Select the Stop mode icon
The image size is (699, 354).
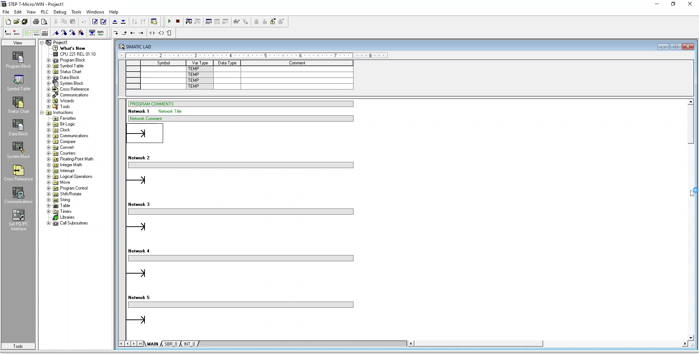point(178,21)
